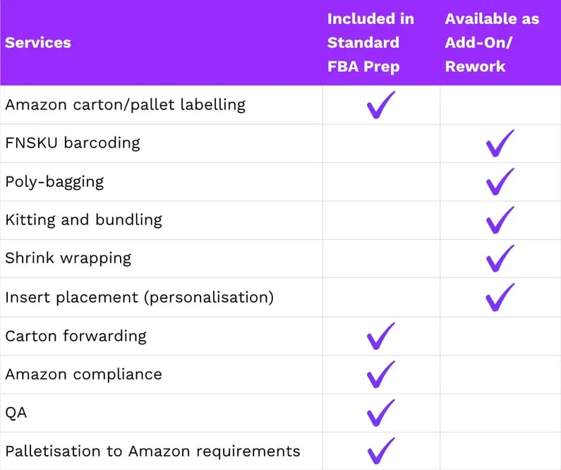561x470 pixels.
Task: Click the Available as Add-On/Rework header
Action: 492,42
